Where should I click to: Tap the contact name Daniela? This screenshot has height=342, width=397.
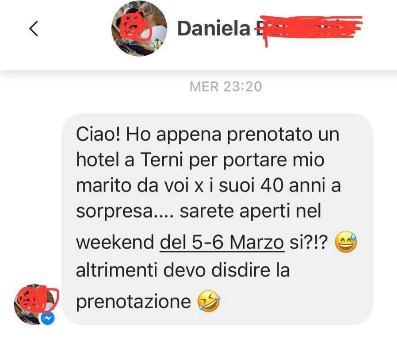(x=214, y=28)
